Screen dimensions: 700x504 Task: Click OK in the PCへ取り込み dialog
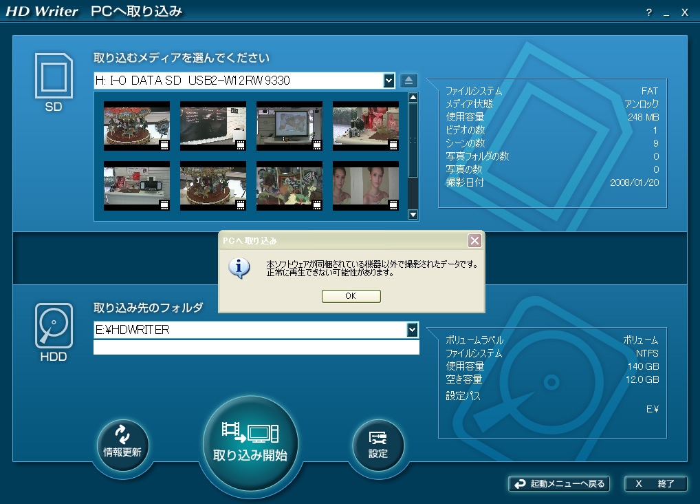tap(351, 296)
